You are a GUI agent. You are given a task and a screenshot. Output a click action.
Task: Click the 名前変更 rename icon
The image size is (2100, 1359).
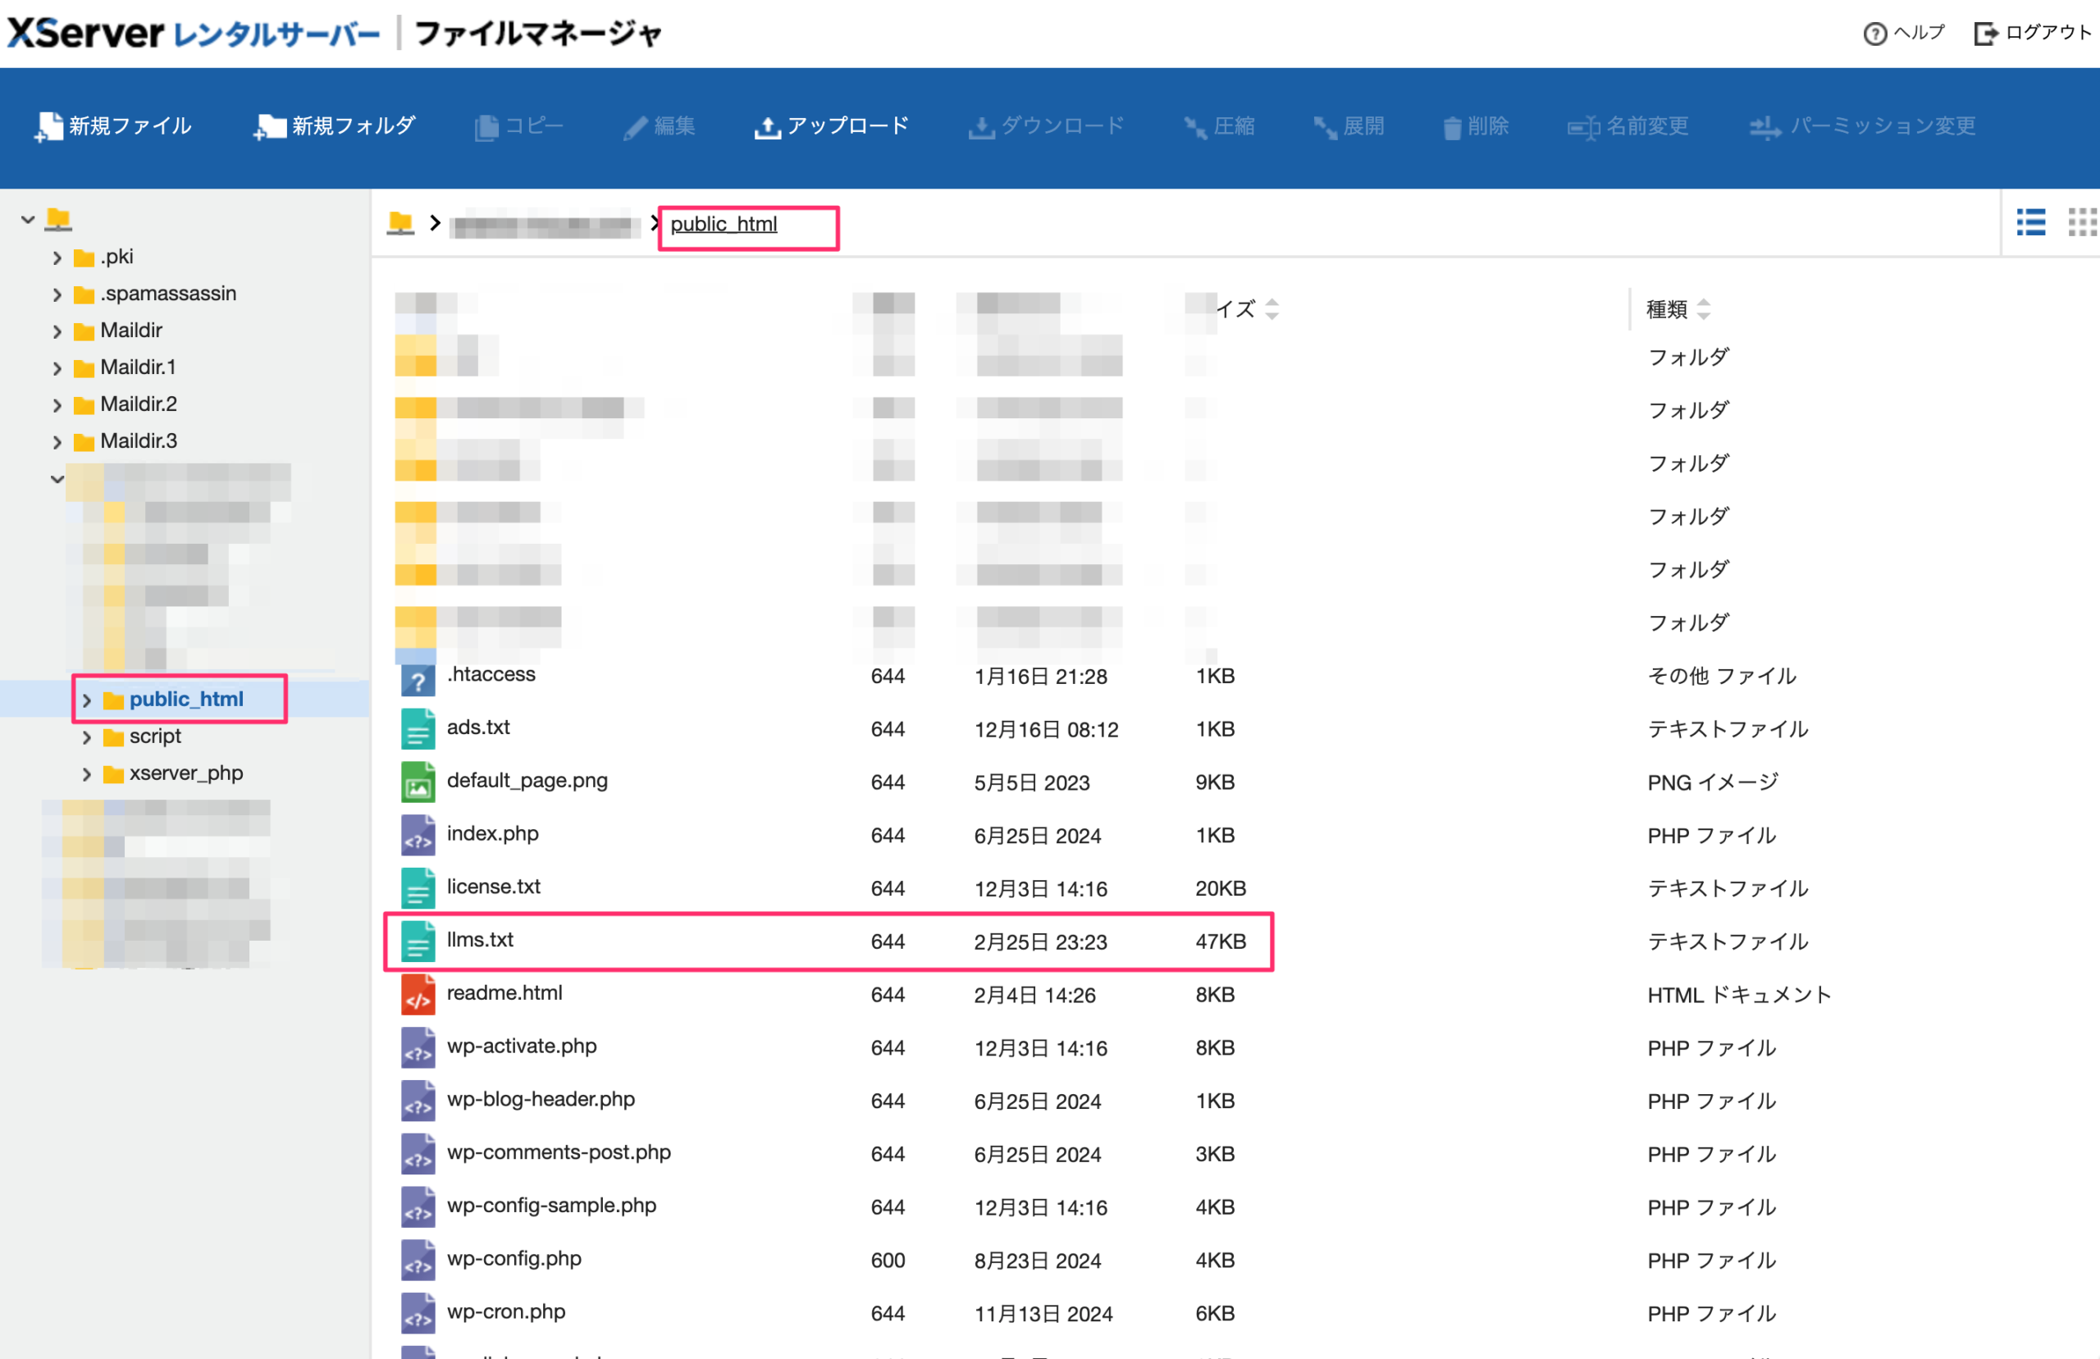1628,126
